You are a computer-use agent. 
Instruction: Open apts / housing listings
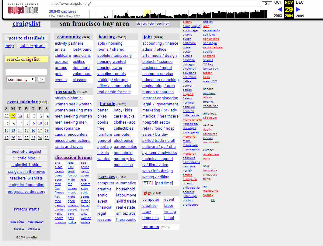110,43
